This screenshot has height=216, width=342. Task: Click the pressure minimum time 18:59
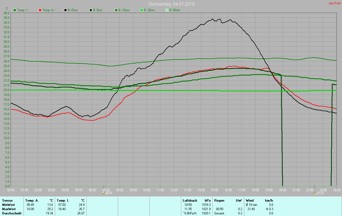pos(188,205)
